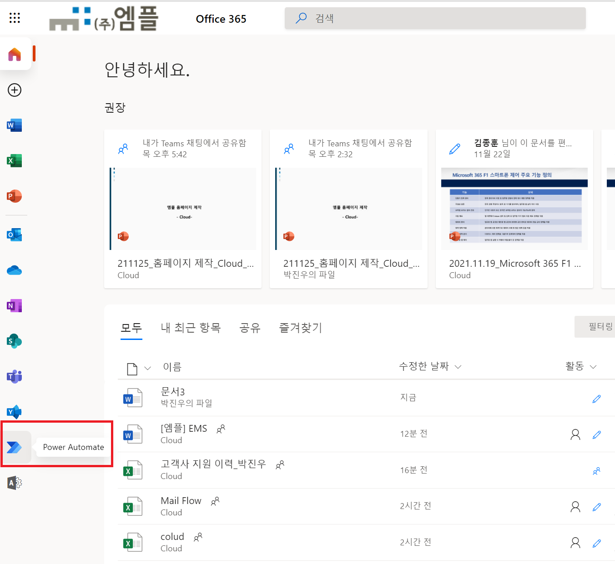The width and height of the screenshot is (615, 564).
Task: Click Excel file icon of Mail Flow
Action: pos(133,506)
